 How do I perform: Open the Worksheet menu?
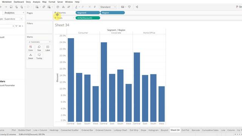pyautogui.click(x=7, y=2)
